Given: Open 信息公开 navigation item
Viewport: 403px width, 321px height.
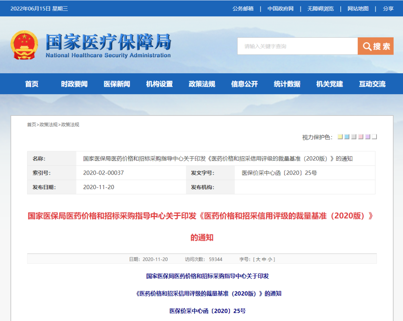Looking at the screenshot, I should coord(244,84).
